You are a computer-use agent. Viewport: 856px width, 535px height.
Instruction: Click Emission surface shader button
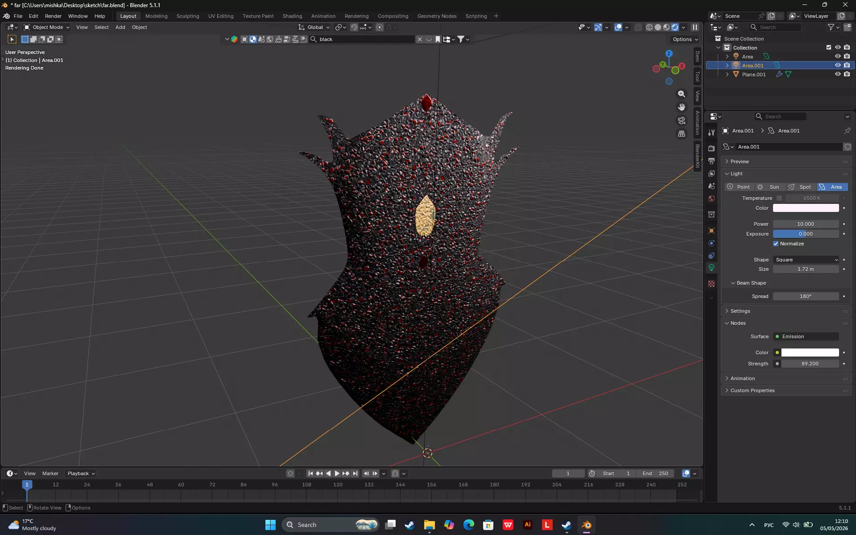tap(806, 336)
